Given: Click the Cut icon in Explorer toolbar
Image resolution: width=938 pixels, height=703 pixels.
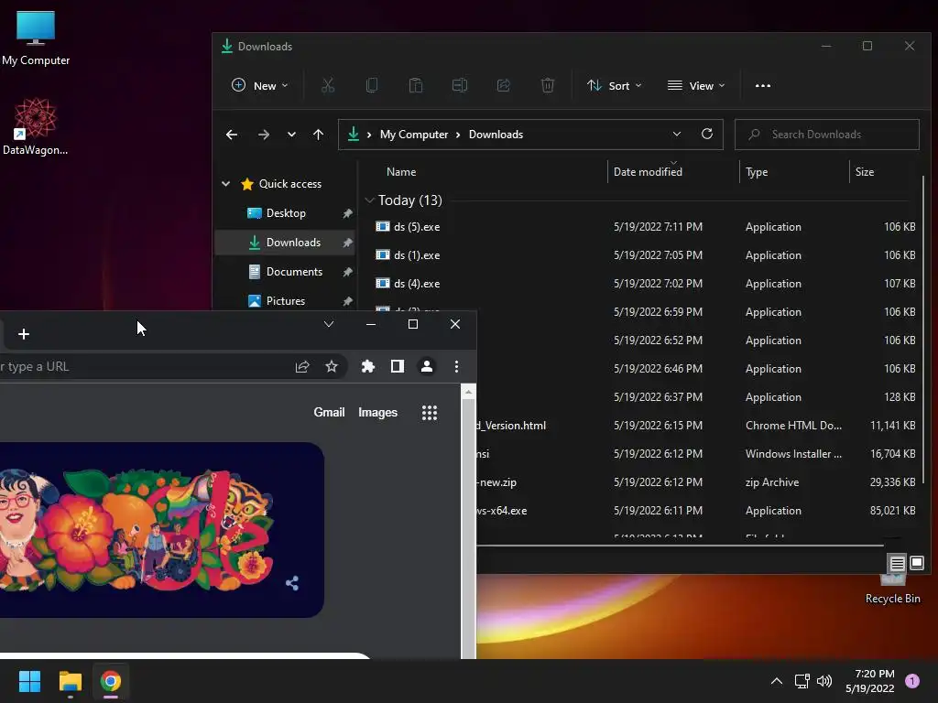Looking at the screenshot, I should click(328, 85).
